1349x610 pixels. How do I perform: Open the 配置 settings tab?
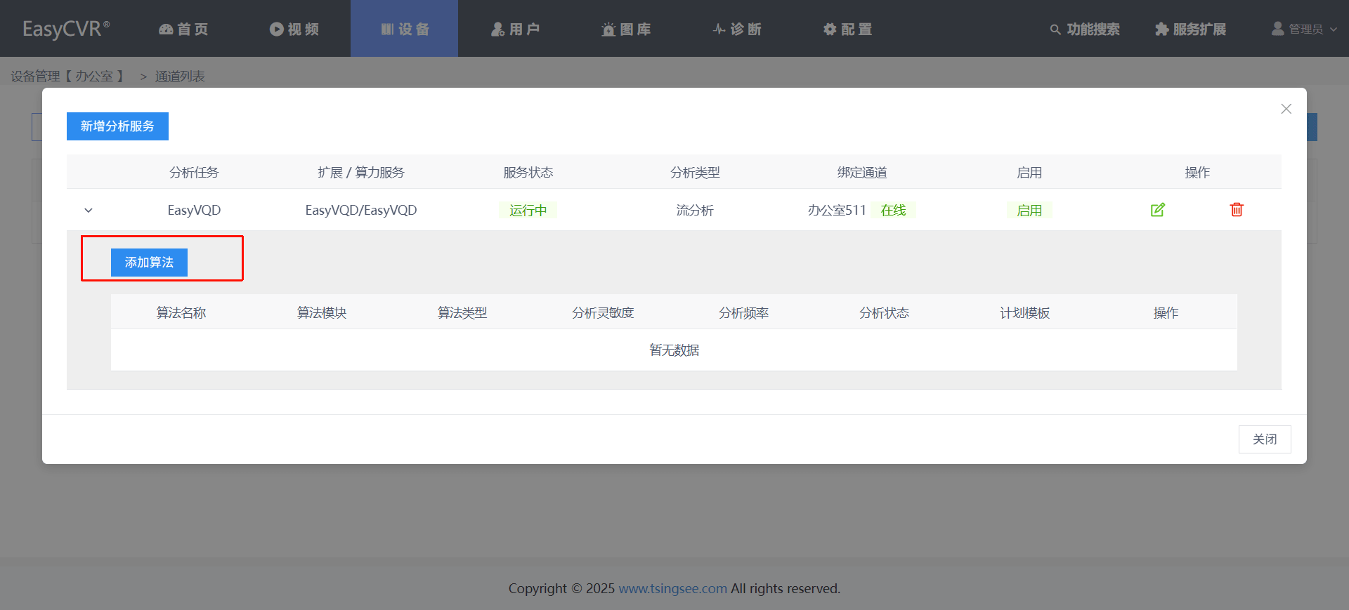click(x=847, y=29)
